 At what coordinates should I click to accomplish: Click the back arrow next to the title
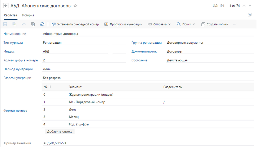6,6
